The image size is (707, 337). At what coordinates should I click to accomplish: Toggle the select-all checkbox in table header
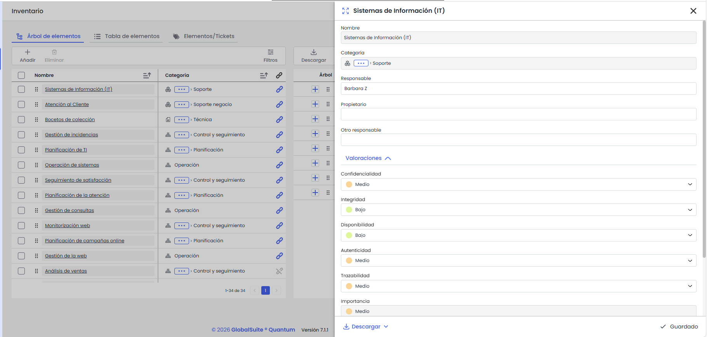pos(21,75)
